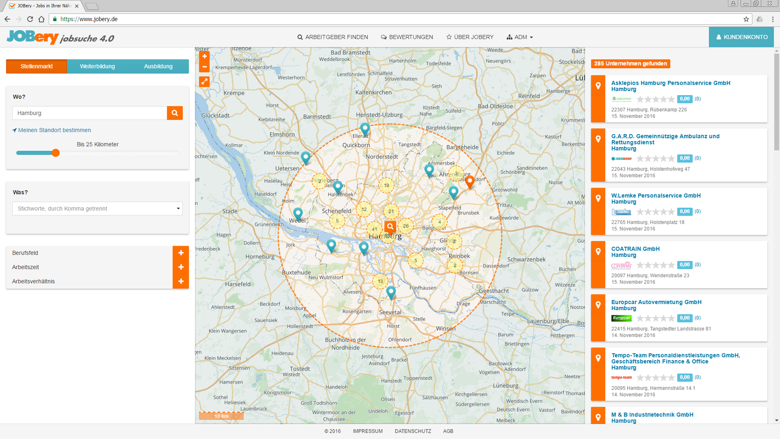Switch to the Weiterbildung tab
Viewport: 780px width, 439px height.
click(97, 66)
